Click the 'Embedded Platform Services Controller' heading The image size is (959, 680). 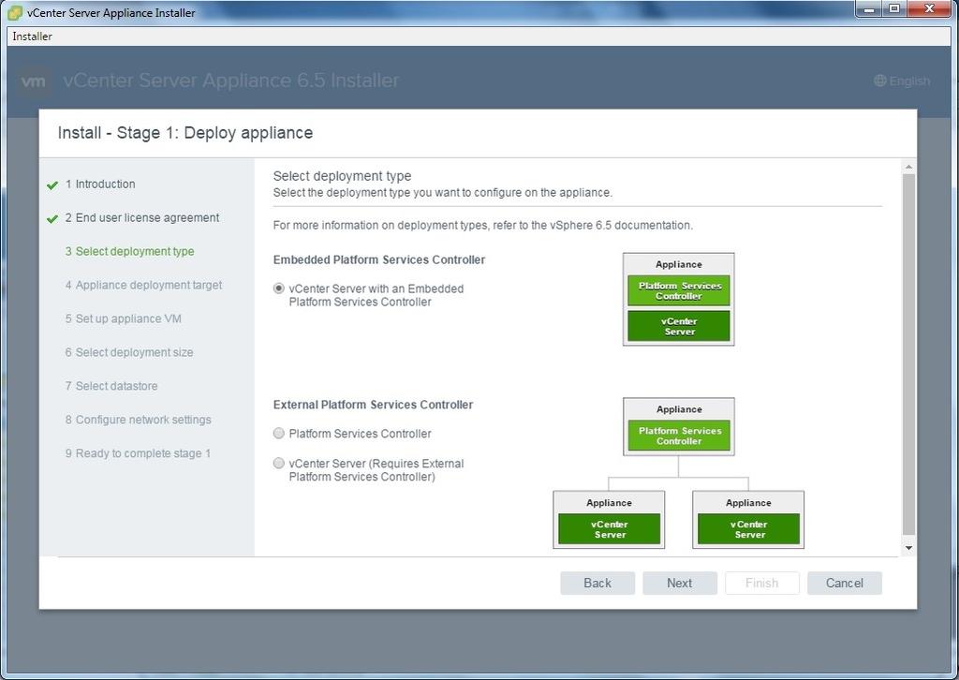click(379, 259)
